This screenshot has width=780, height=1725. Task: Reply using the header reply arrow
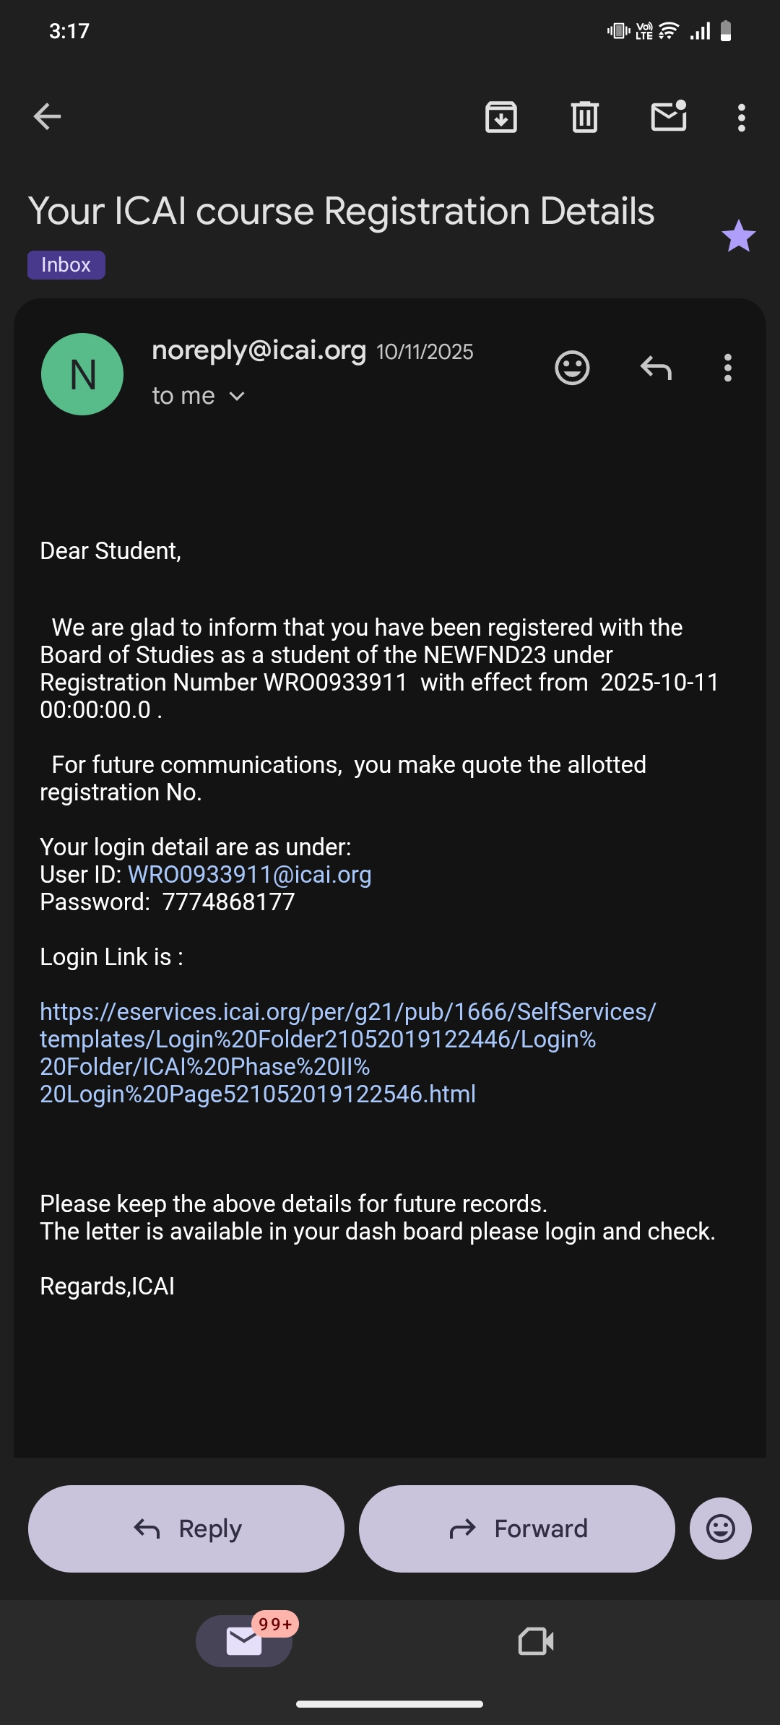656,368
